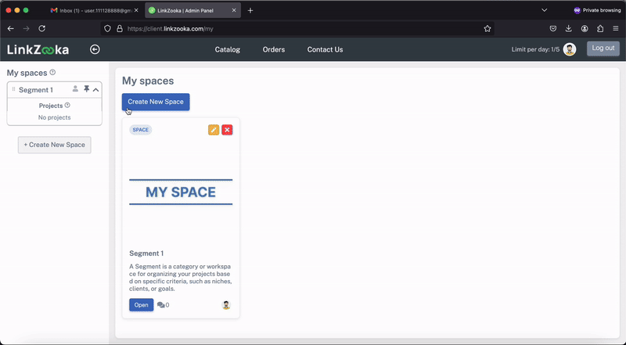The image size is (626, 345).
Task: Click the help icon beside My spaces heading
Action: [x=52, y=72]
